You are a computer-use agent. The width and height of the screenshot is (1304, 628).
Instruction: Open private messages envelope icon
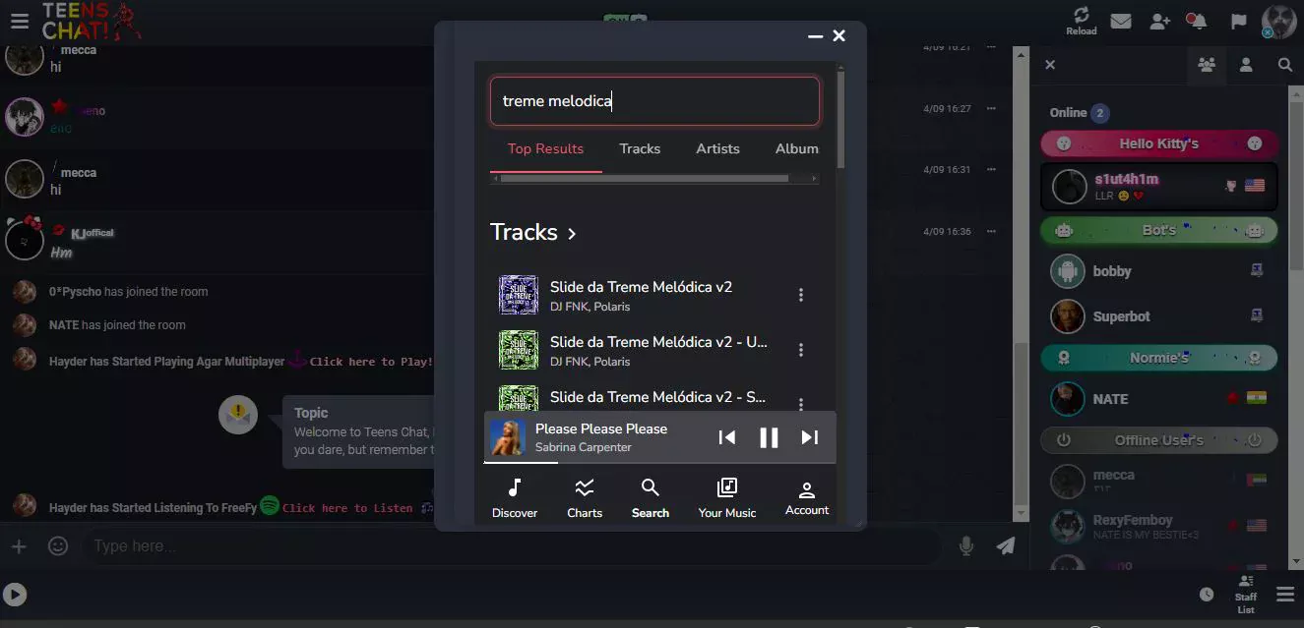(x=1120, y=21)
